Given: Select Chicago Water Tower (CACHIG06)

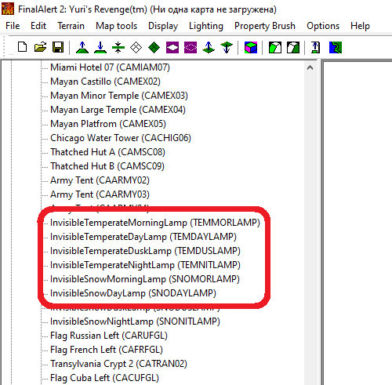Looking at the screenshot, I should click(x=121, y=138).
